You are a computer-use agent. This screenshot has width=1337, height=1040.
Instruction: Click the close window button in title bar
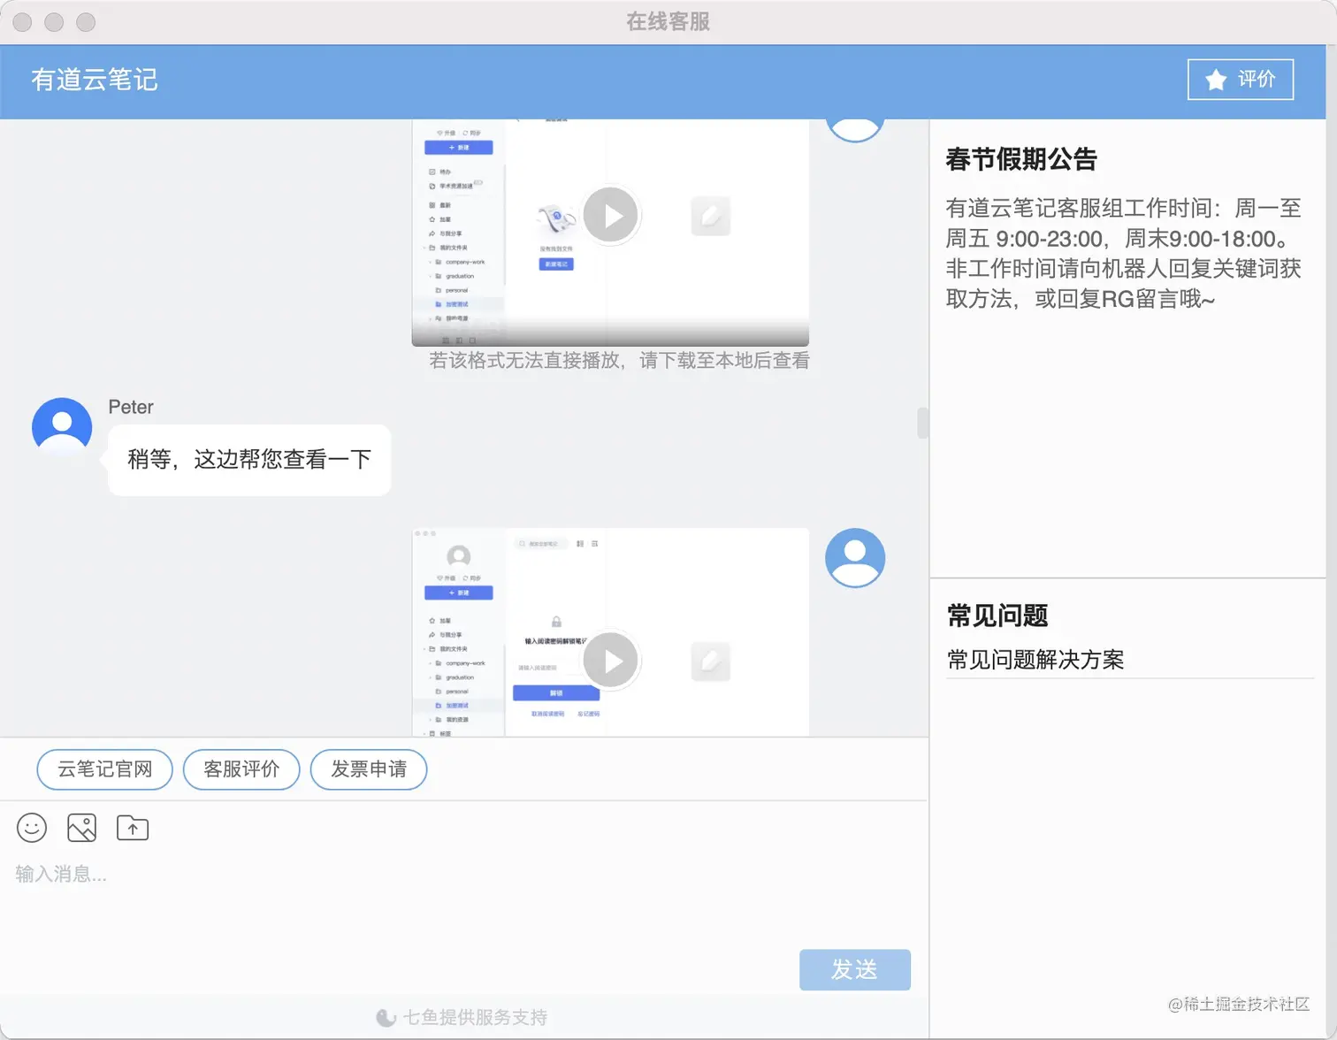(22, 22)
